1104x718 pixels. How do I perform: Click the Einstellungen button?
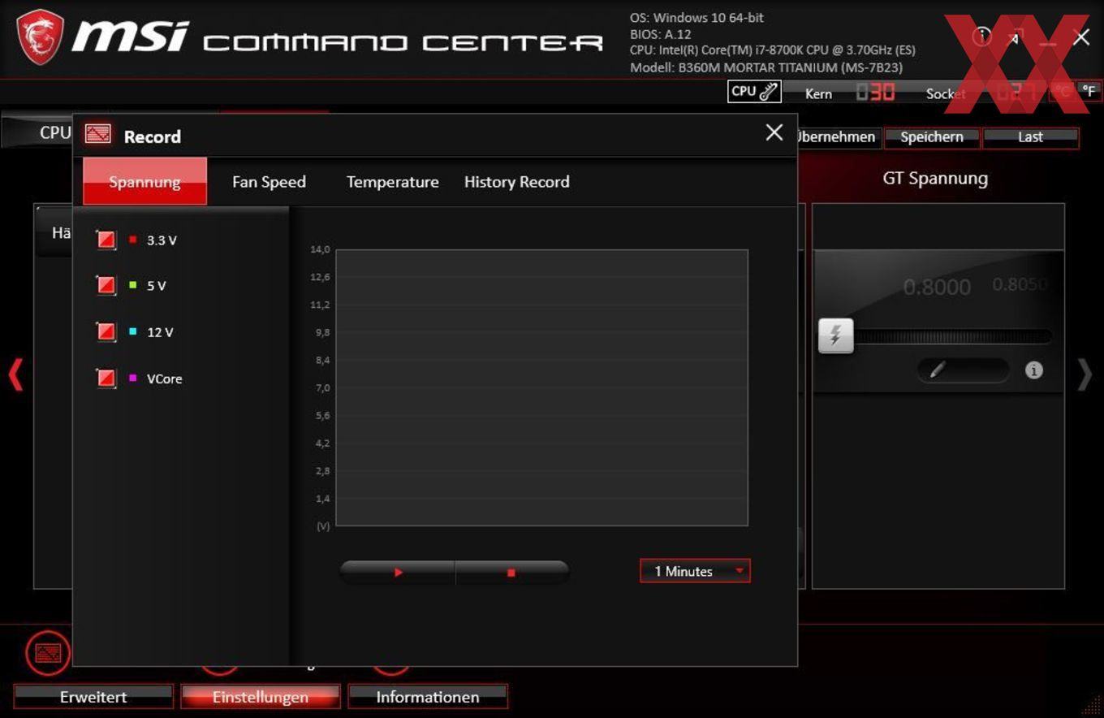pyautogui.click(x=261, y=697)
